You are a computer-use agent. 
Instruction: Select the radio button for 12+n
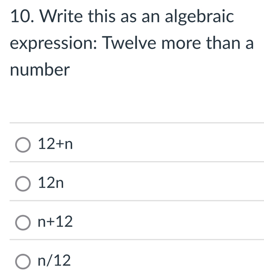click(x=23, y=145)
